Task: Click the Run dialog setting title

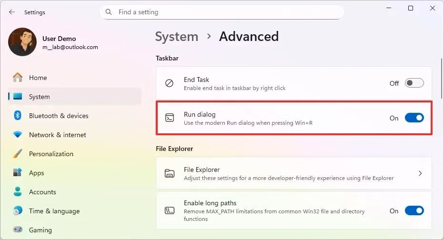Action: (x=200, y=114)
